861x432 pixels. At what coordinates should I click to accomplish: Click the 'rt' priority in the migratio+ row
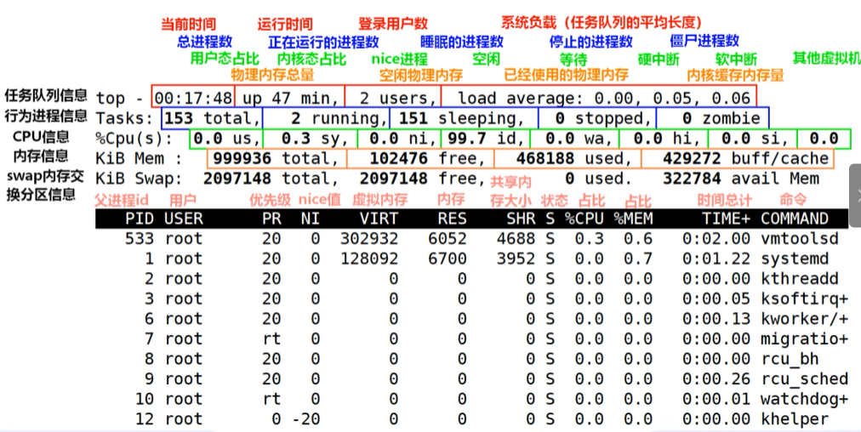coord(271,338)
